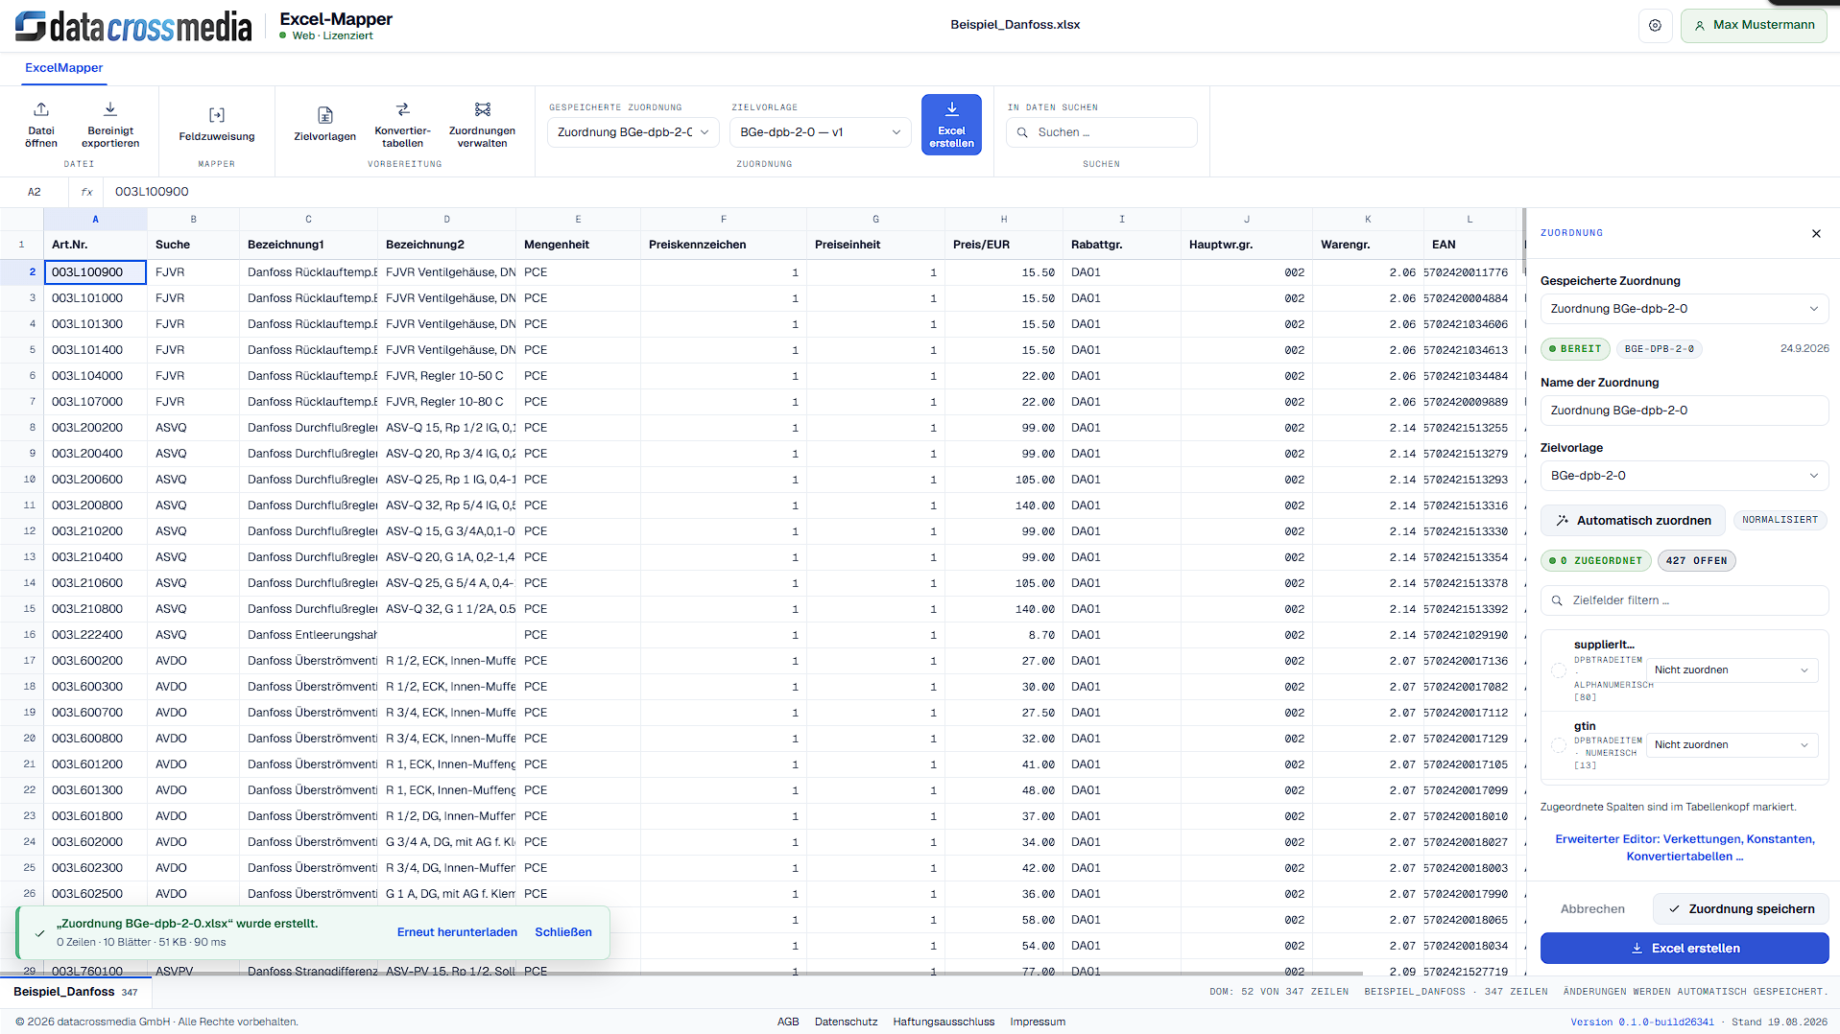Click Abbrechen in panel
Screen dimensions: 1840x1034
[x=1592, y=908]
